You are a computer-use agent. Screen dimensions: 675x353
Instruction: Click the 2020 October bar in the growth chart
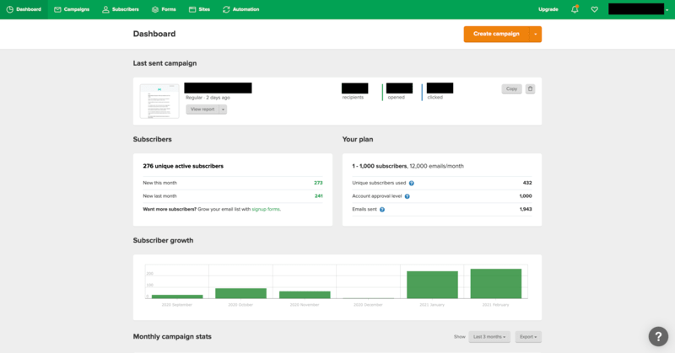tap(240, 293)
